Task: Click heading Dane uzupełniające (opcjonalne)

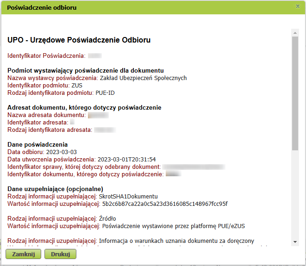Action: 55,189
